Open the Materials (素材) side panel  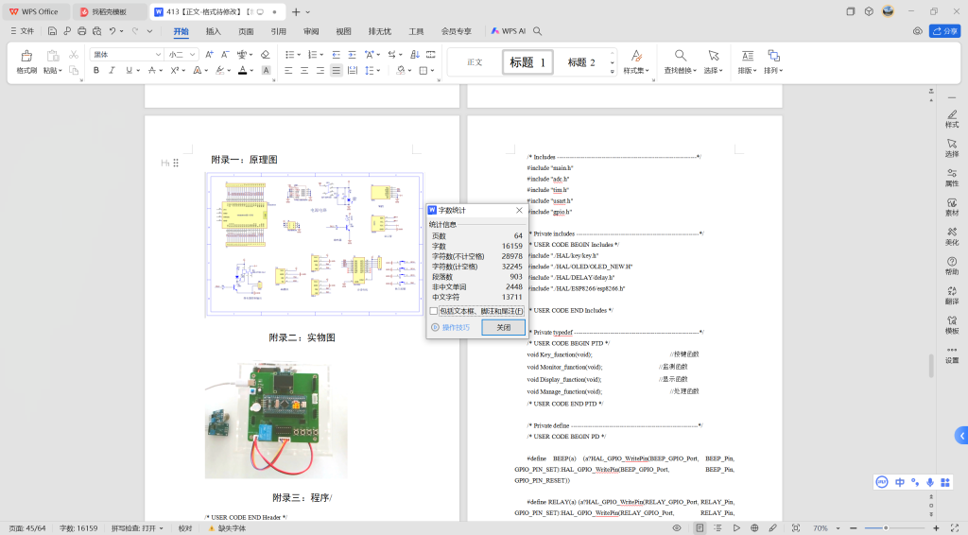click(x=952, y=207)
